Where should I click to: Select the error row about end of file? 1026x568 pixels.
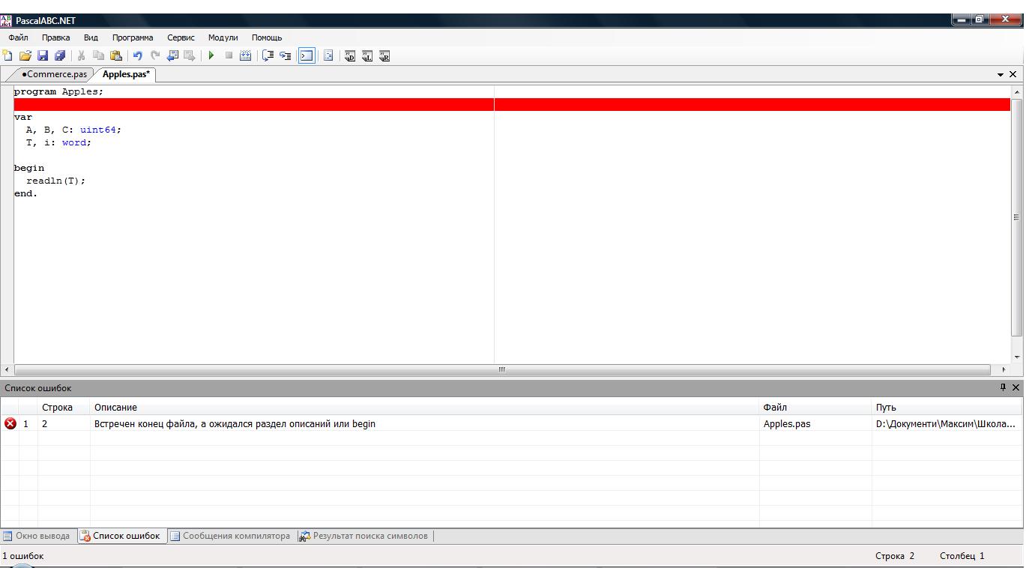tap(234, 423)
